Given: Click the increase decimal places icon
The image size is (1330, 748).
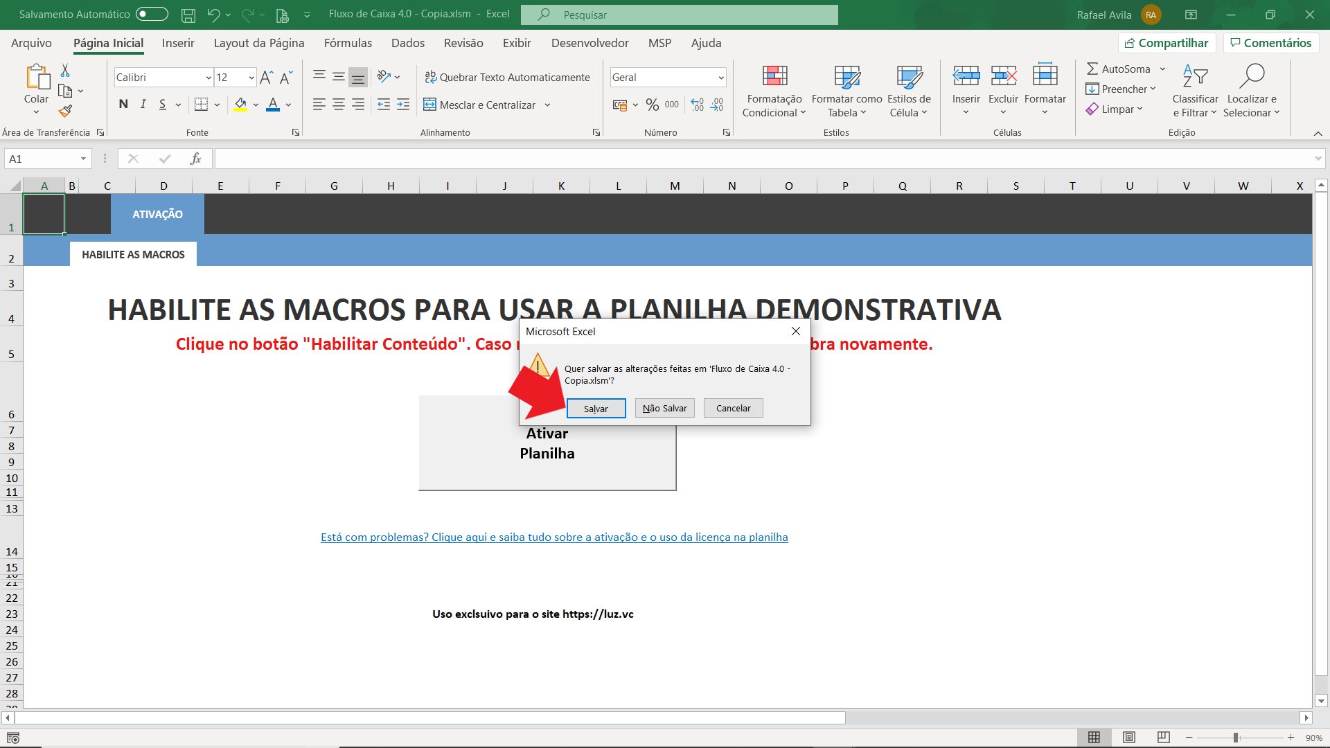Looking at the screenshot, I should [x=698, y=105].
